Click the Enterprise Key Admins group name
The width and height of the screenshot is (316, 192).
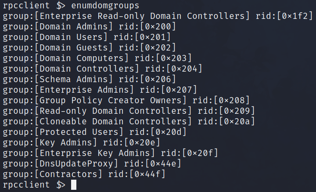(93, 152)
